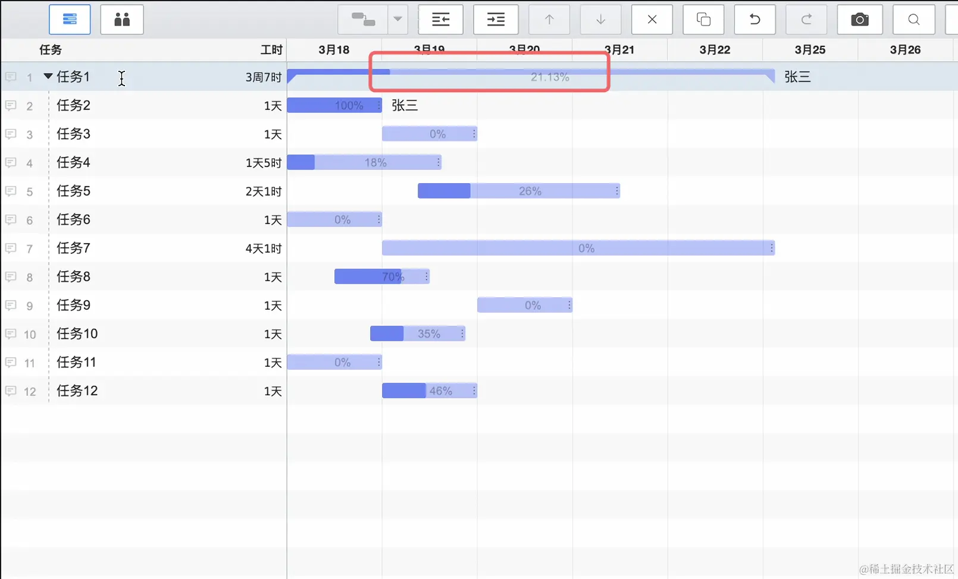Open the search magnifier tool
Image resolution: width=958 pixels, height=579 pixels.
(914, 20)
